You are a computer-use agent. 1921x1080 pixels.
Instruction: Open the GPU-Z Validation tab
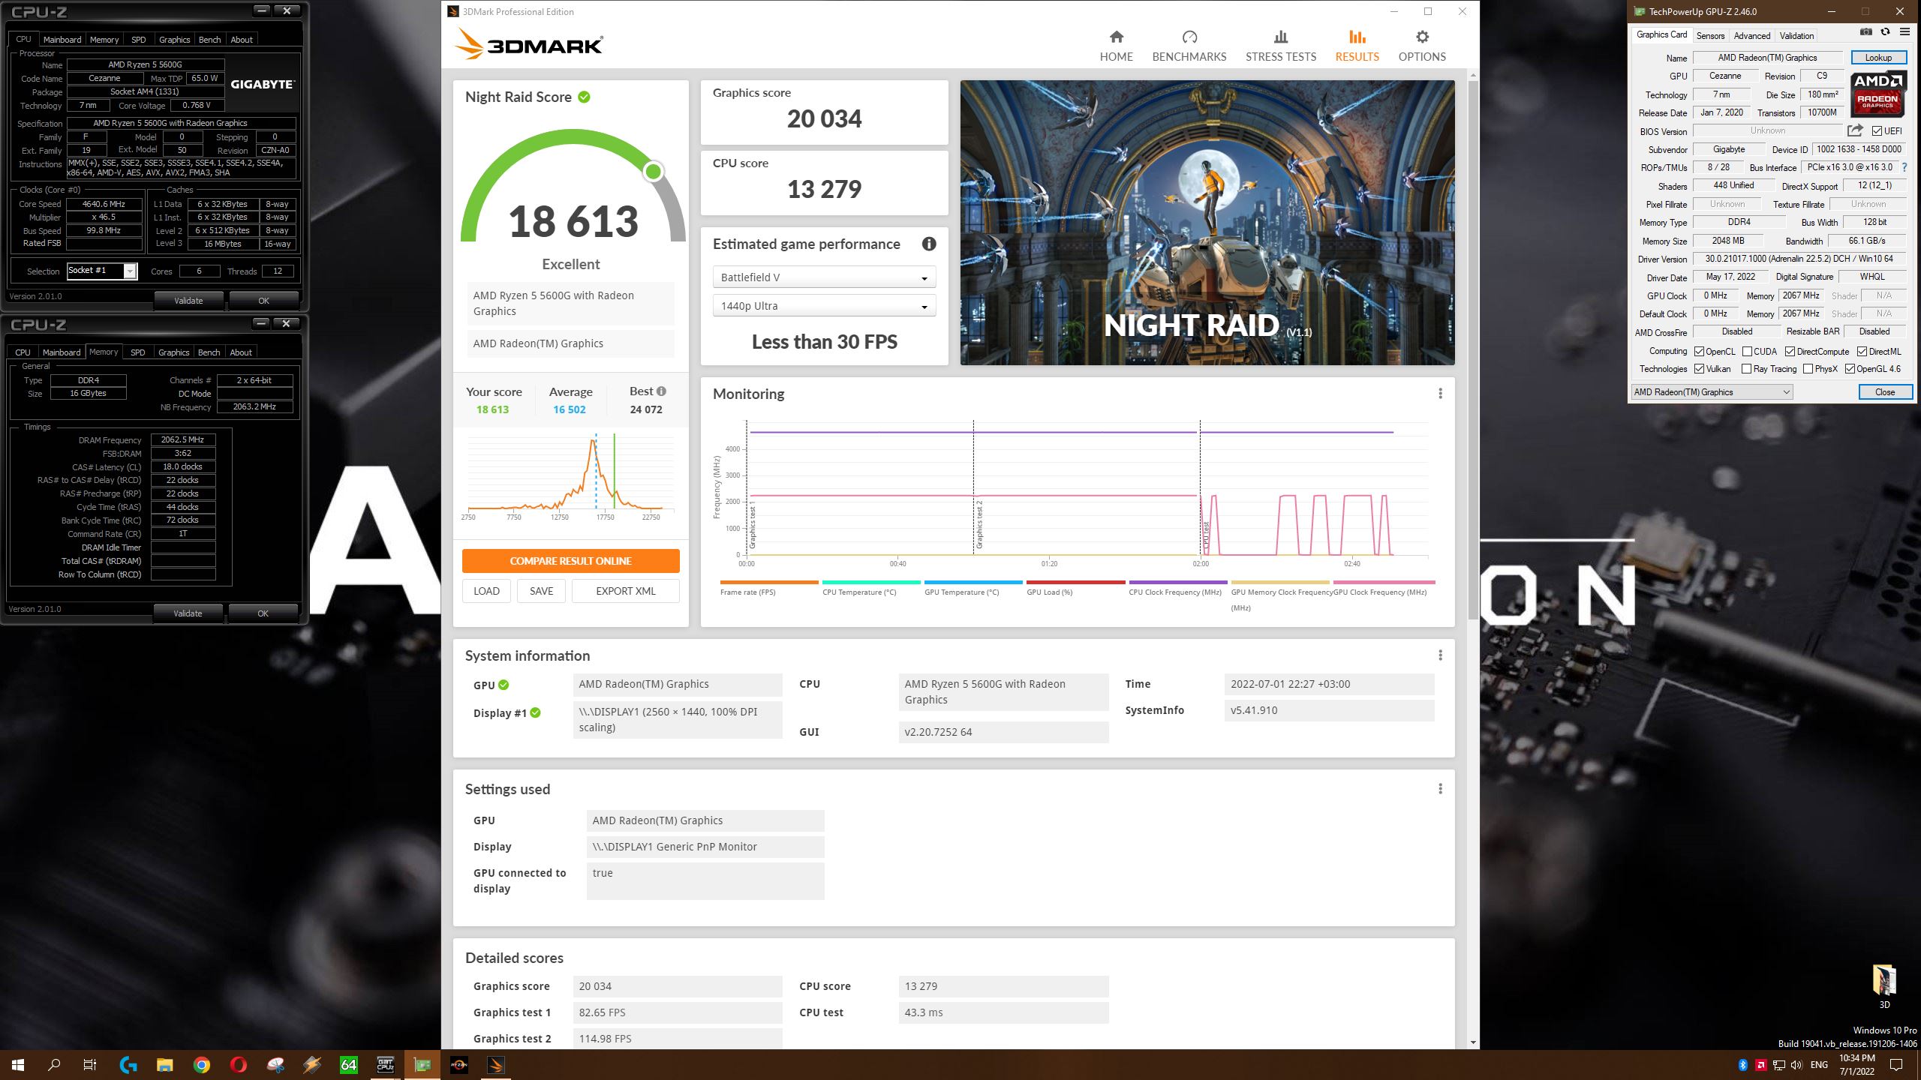coord(1796,35)
